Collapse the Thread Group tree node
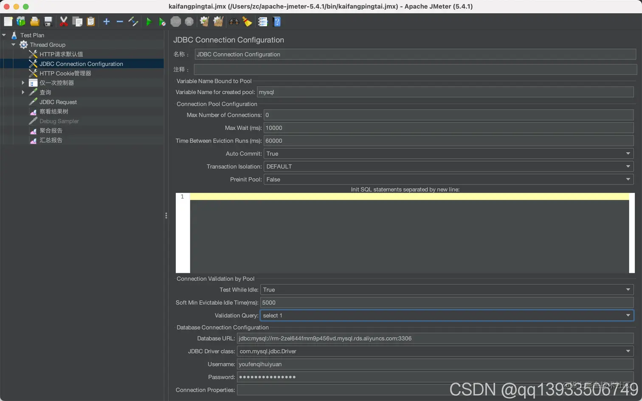This screenshot has width=642, height=401. pos(13,45)
